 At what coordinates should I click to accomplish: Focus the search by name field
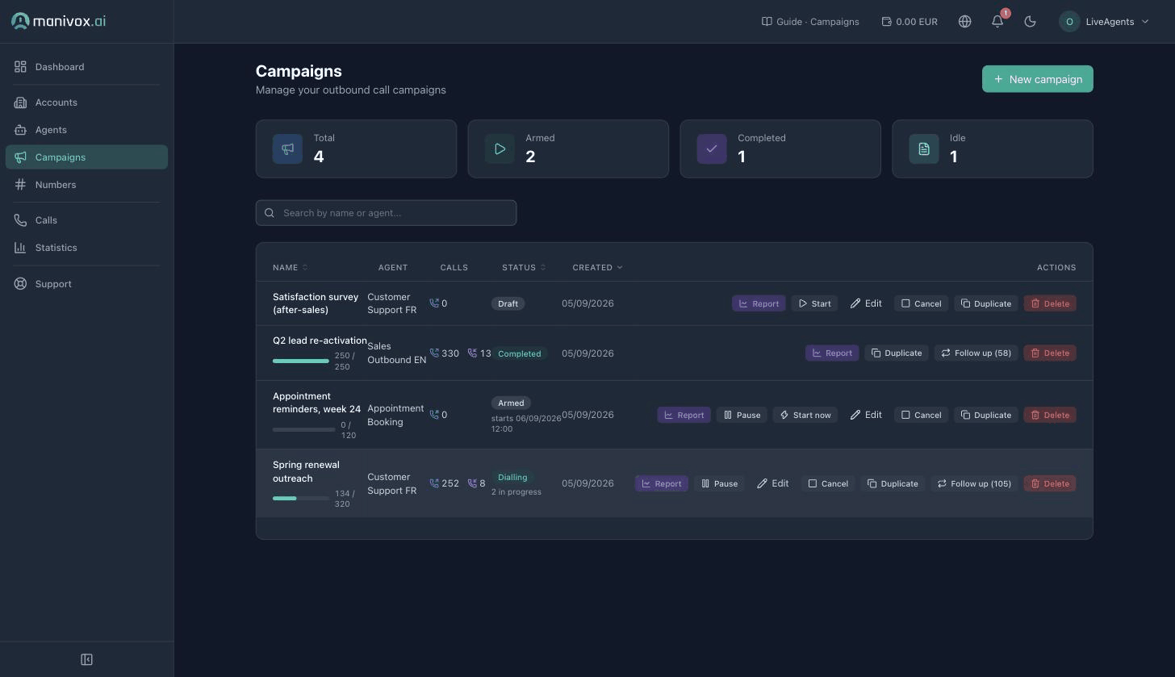click(x=386, y=213)
